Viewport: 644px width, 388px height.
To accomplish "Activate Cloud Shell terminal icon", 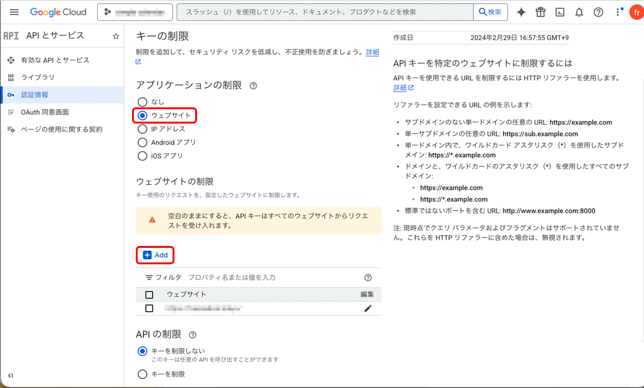I will 560,12.
